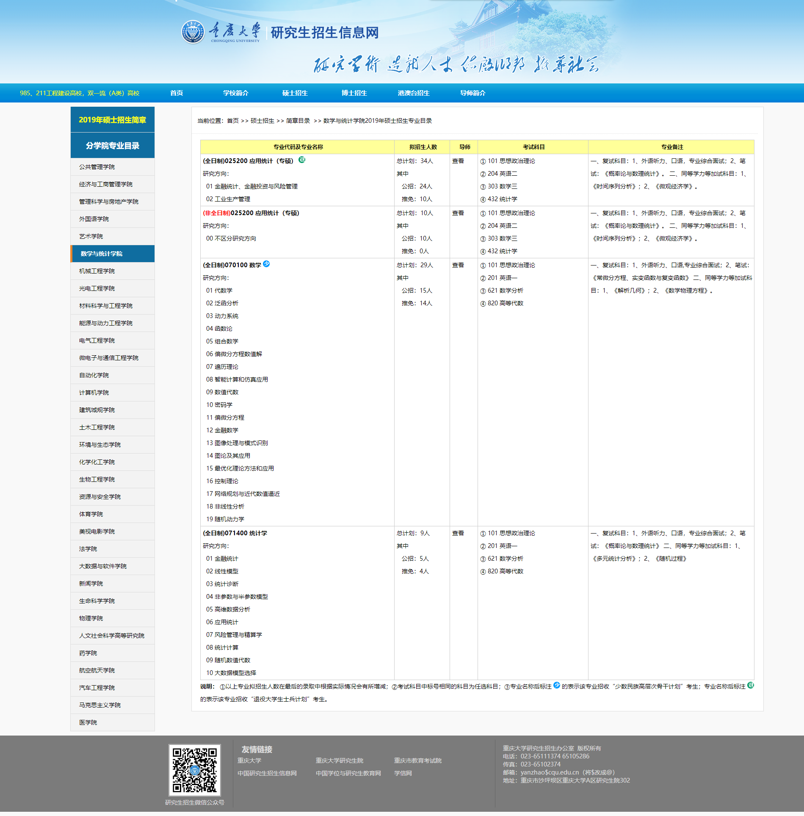Open 重庆大学研究生院 footer link

coord(340,761)
